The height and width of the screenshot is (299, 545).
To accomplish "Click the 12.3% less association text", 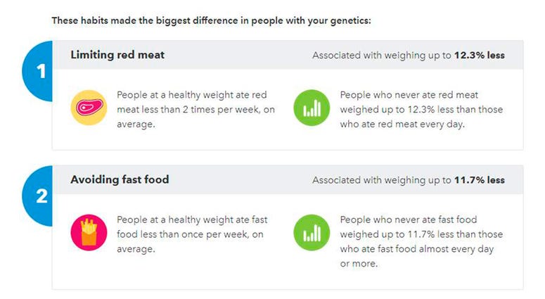I will (x=480, y=56).
